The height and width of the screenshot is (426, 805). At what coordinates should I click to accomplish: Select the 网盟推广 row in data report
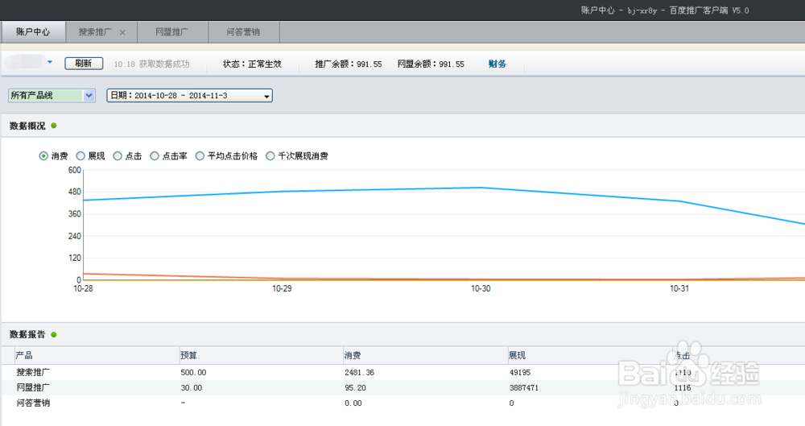(x=403, y=388)
